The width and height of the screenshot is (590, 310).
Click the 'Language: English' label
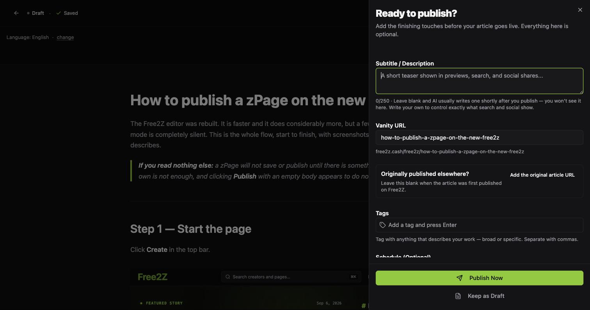pos(28,37)
